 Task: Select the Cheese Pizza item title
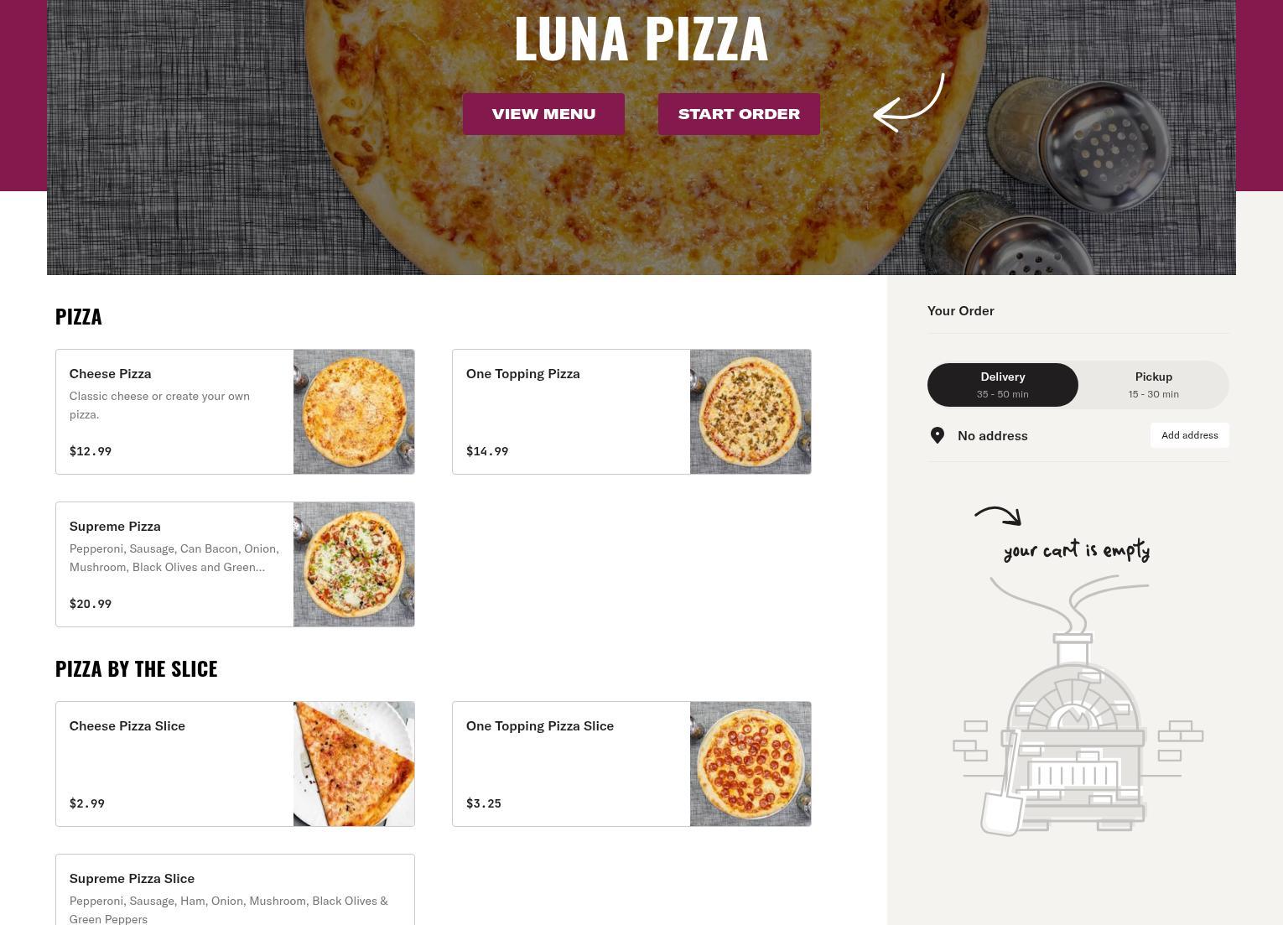(x=110, y=374)
